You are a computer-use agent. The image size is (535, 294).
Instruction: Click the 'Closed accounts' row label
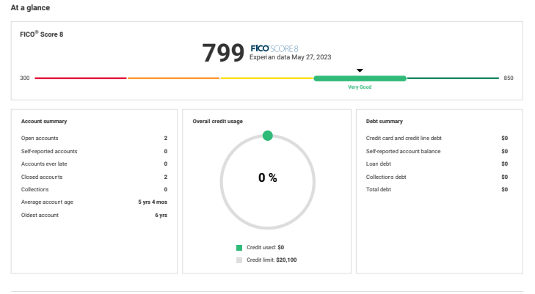(x=42, y=177)
